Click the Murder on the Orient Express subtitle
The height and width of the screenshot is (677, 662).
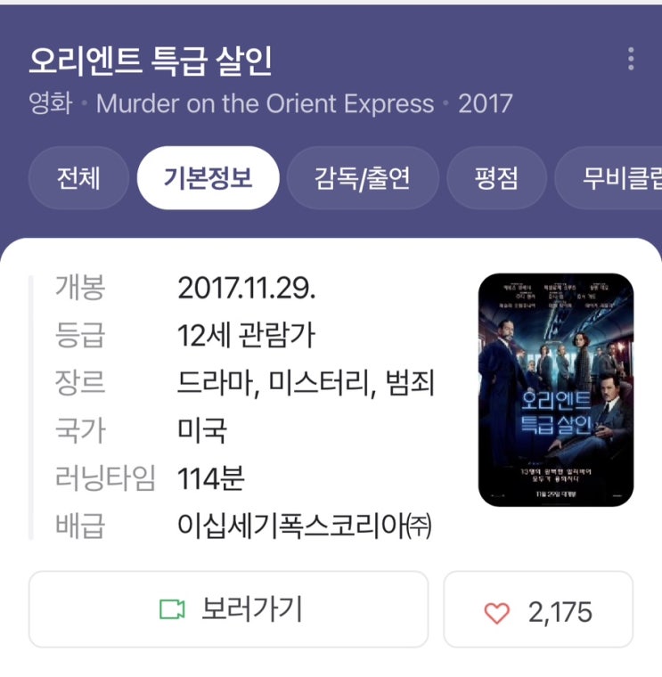(x=265, y=103)
